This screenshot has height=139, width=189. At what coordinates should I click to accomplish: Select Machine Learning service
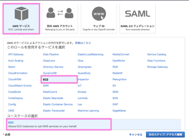(88, 111)
